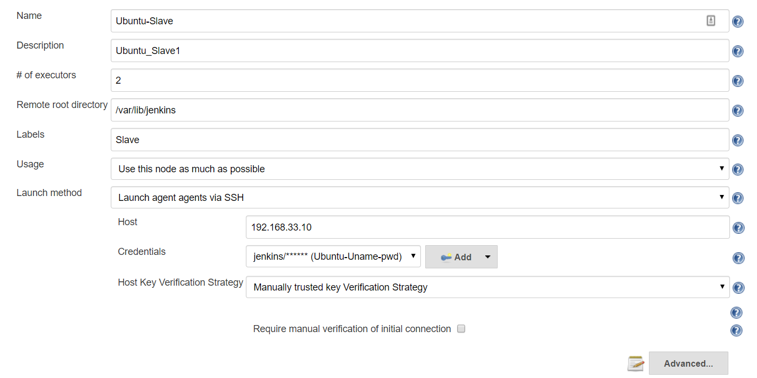The width and height of the screenshot is (757, 378).
Task: Click the Add credentials button
Action: [x=457, y=257]
